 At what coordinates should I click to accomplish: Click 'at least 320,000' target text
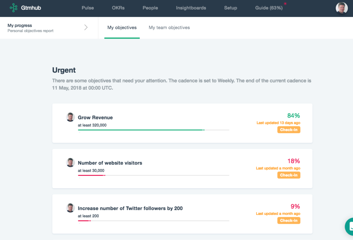(x=92, y=125)
